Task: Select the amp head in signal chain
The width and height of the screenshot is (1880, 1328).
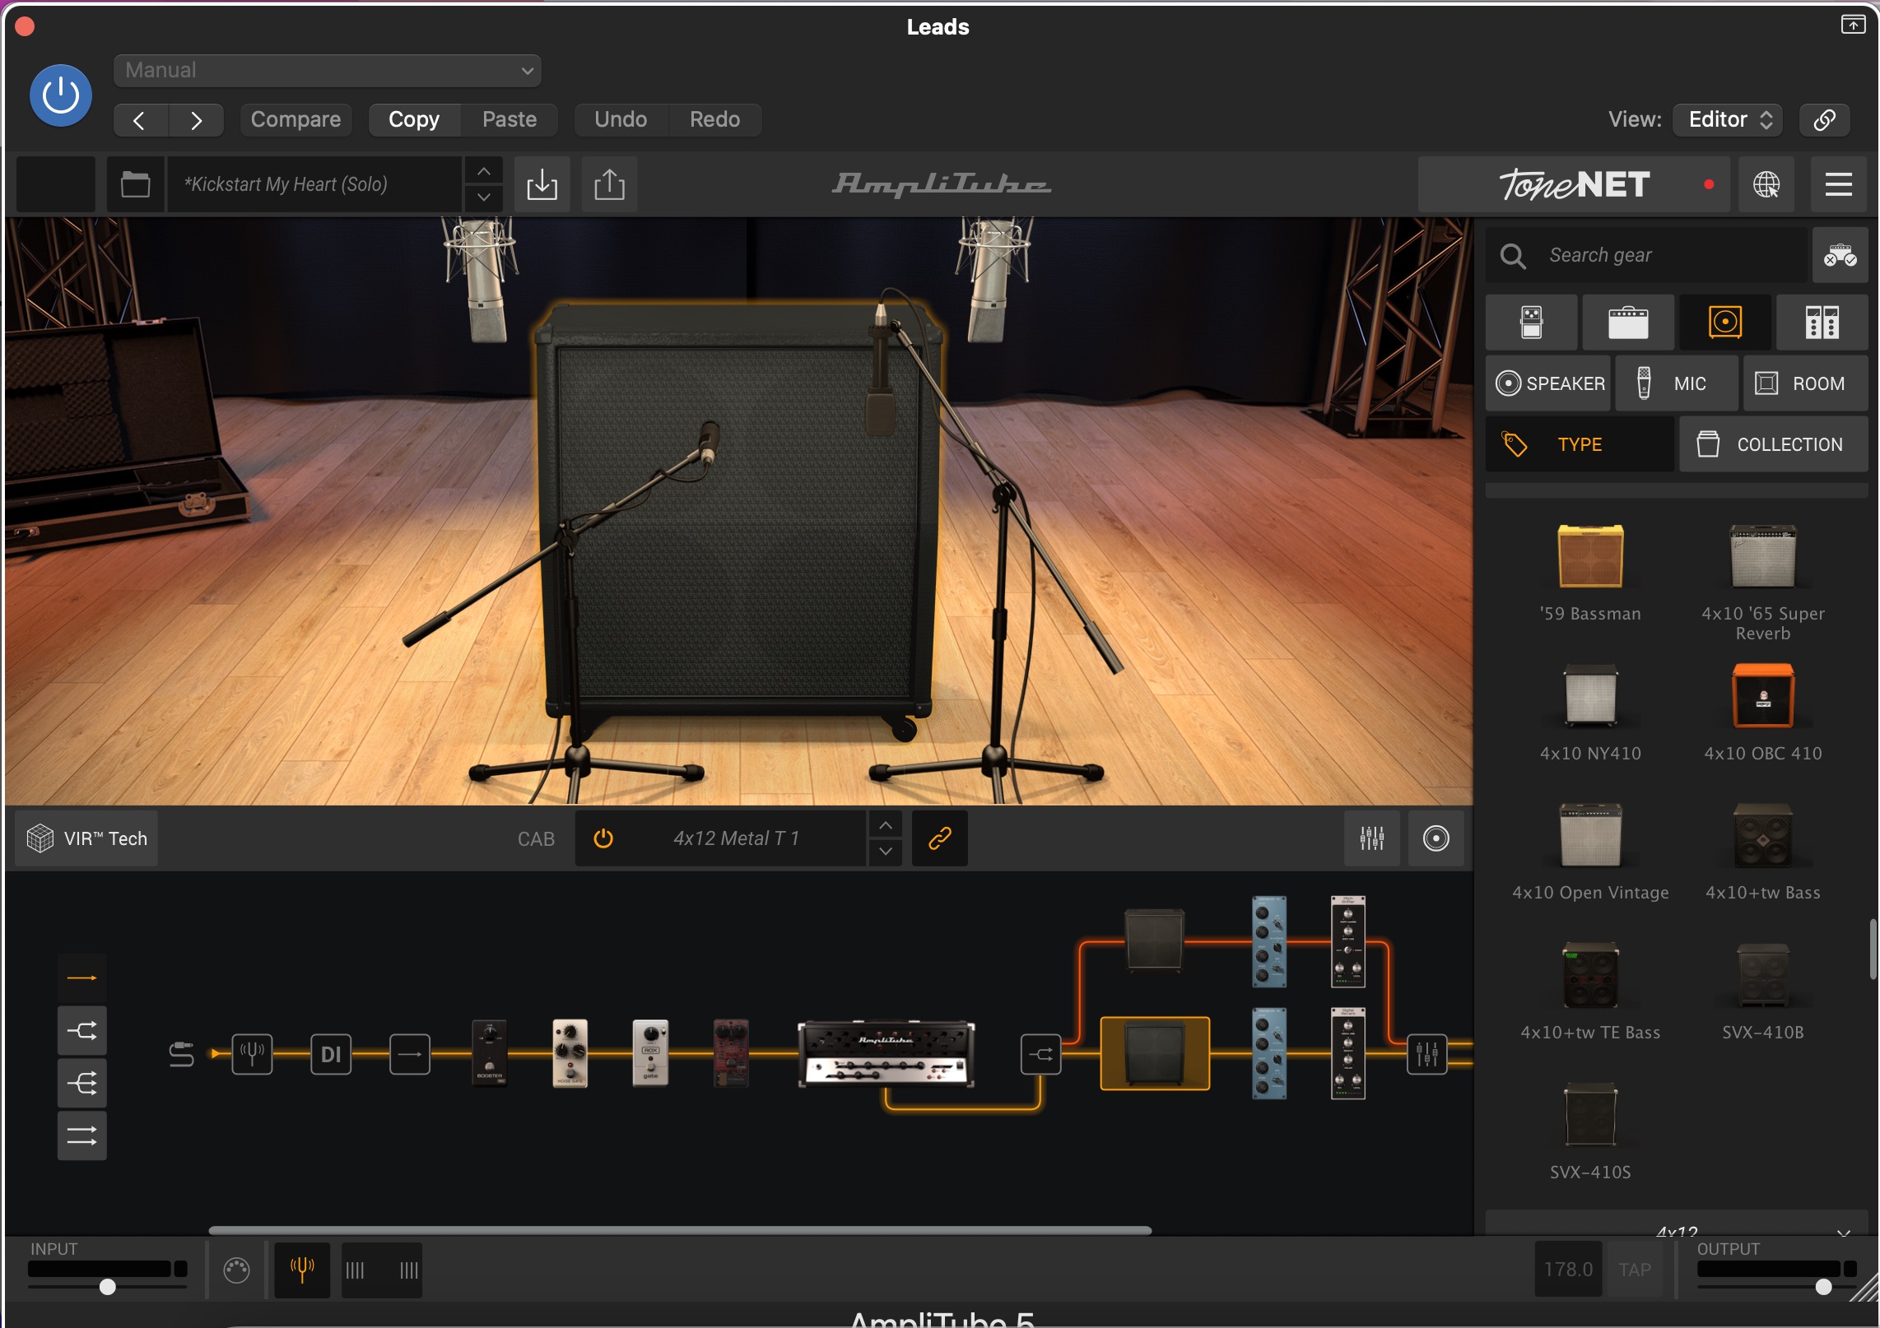Action: [x=886, y=1054]
